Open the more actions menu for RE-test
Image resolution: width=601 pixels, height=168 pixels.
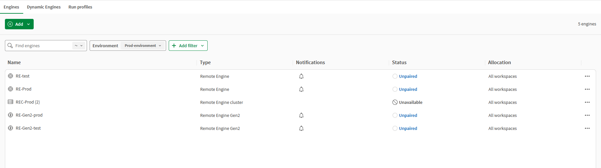(x=587, y=76)
